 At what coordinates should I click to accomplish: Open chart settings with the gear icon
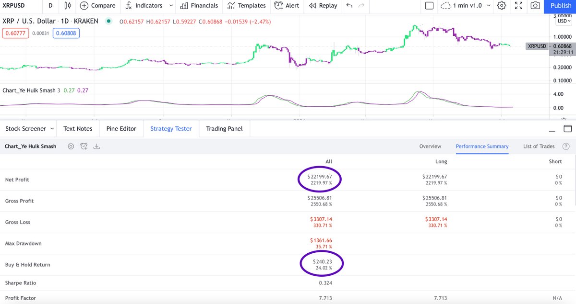(x=501, y=6)
